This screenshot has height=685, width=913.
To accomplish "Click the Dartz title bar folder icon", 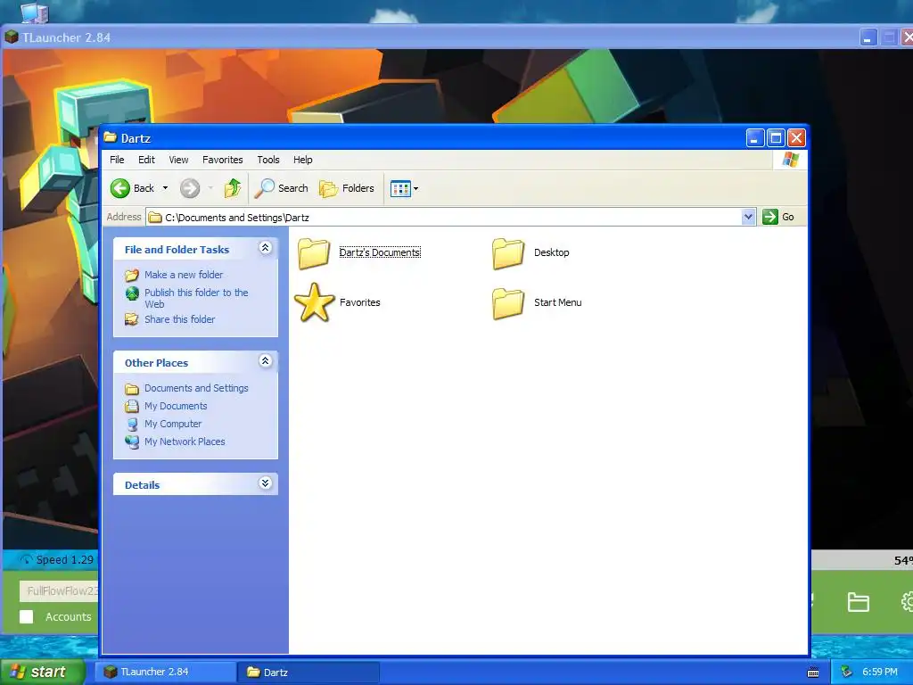I will [x=110, y=137].
